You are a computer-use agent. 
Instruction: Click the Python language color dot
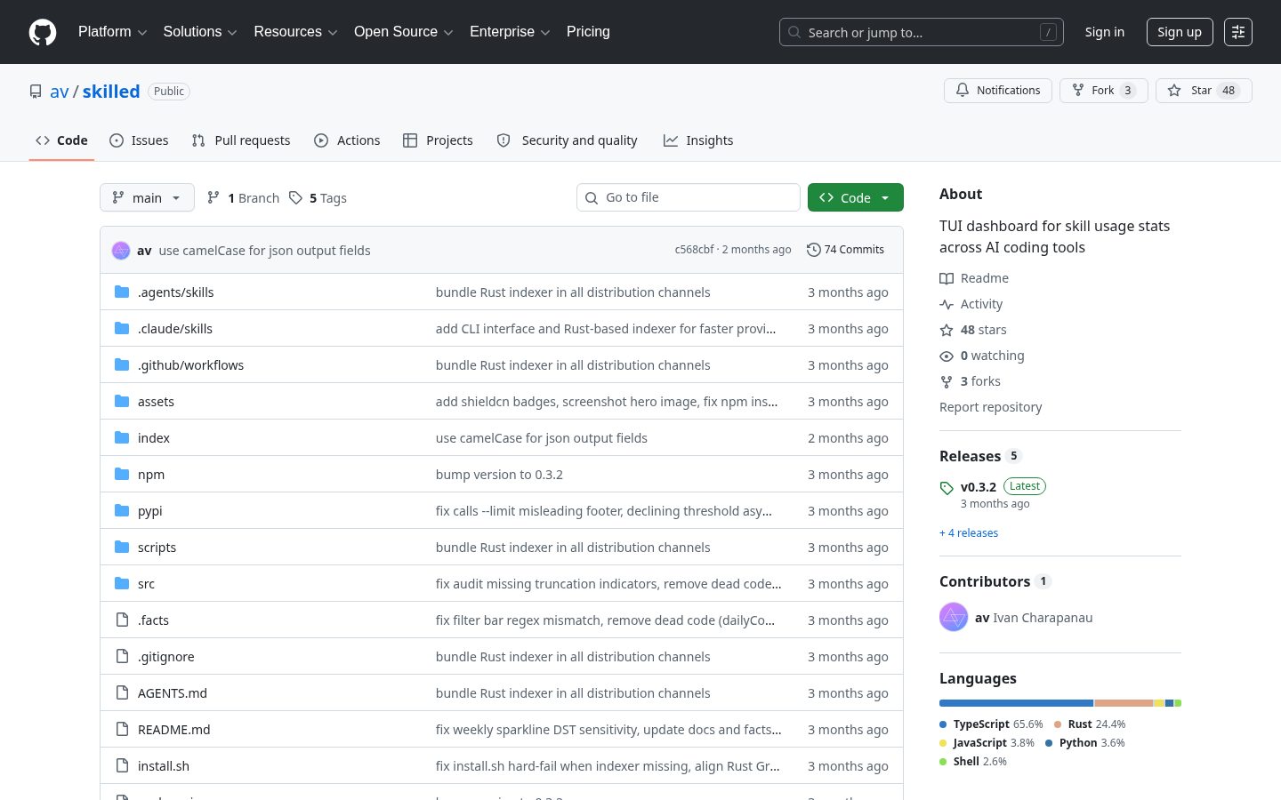pyautogui.click(x=1049, y=743)
